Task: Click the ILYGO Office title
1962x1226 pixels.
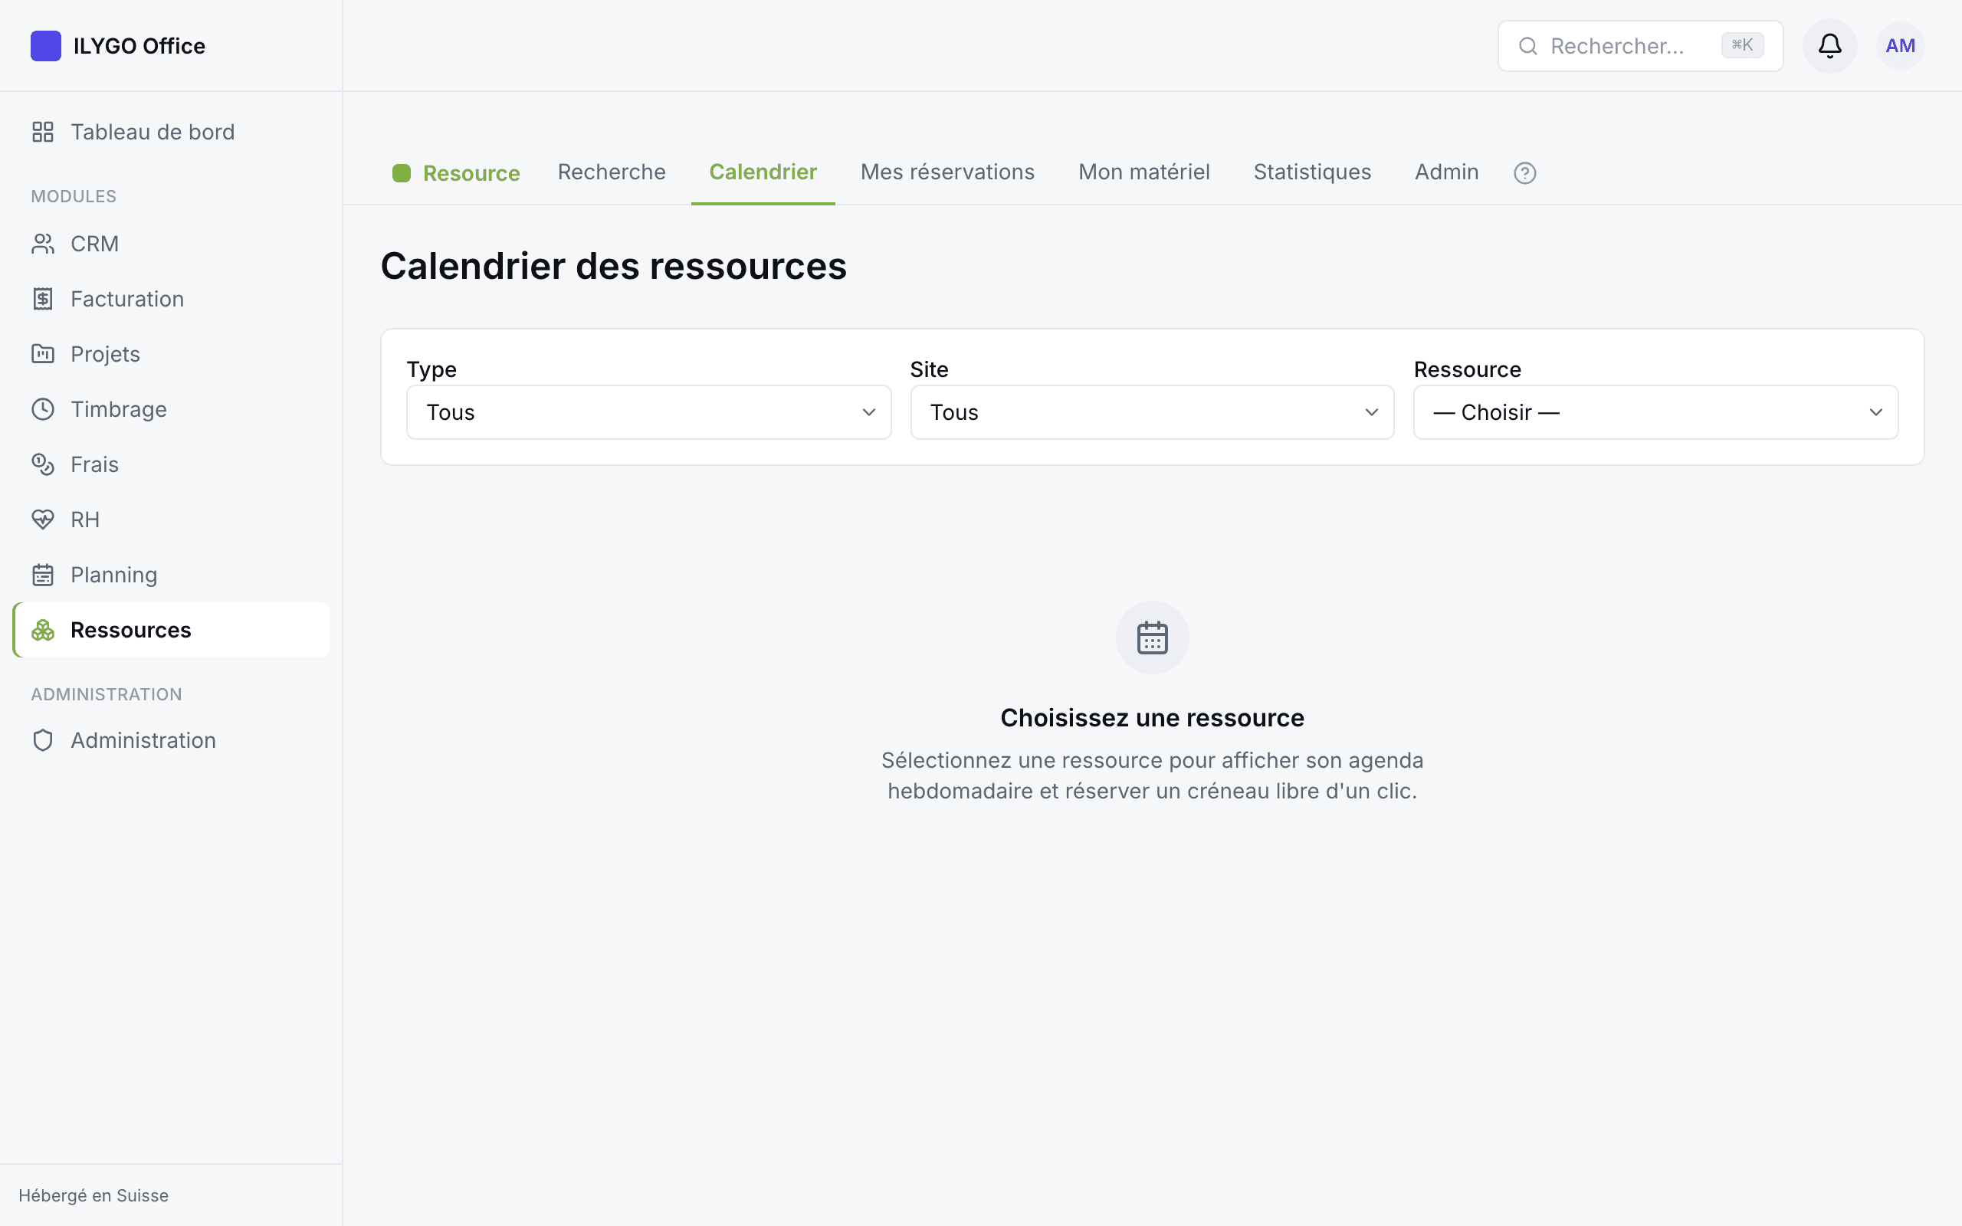Action: point(139,46)
